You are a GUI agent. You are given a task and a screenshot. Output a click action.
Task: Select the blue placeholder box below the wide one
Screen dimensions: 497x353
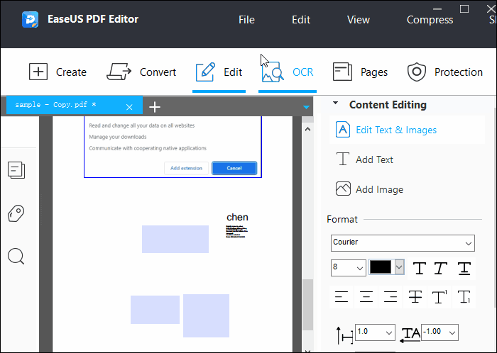pos(155,310)
